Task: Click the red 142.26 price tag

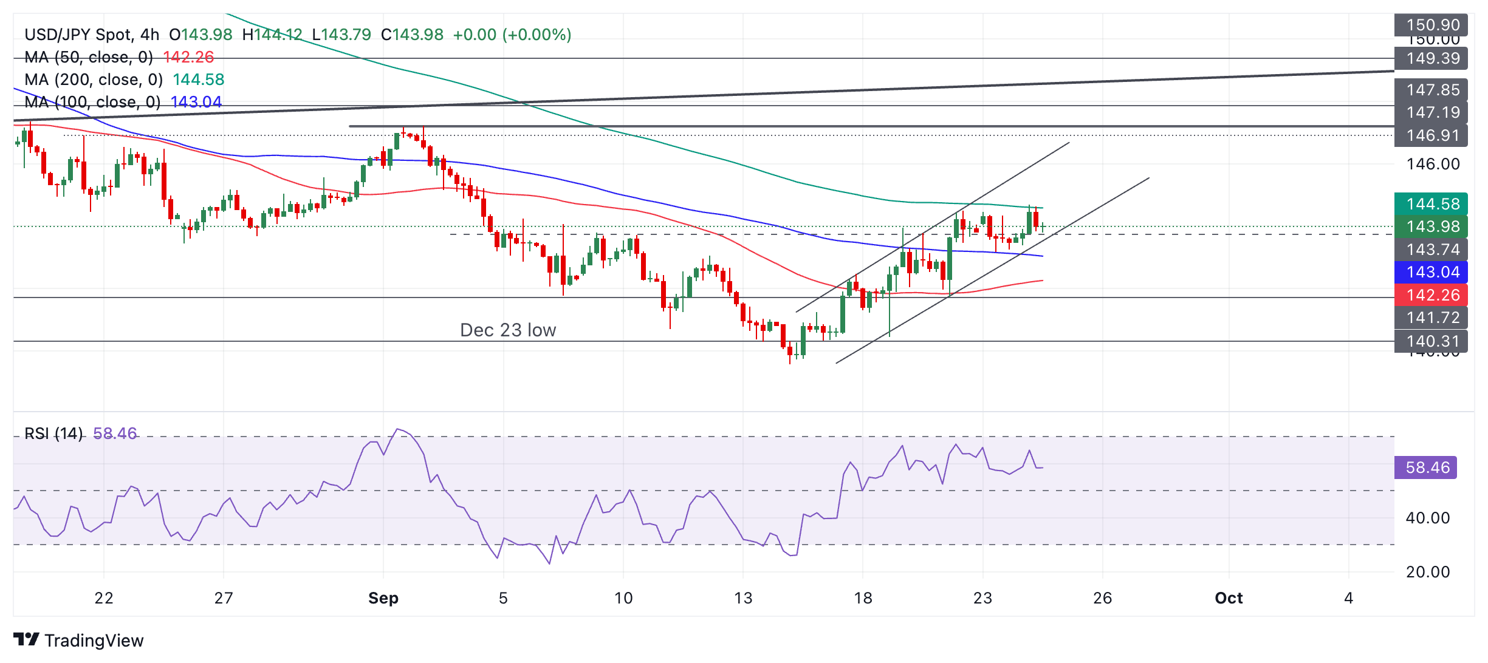Action: 1431,295
